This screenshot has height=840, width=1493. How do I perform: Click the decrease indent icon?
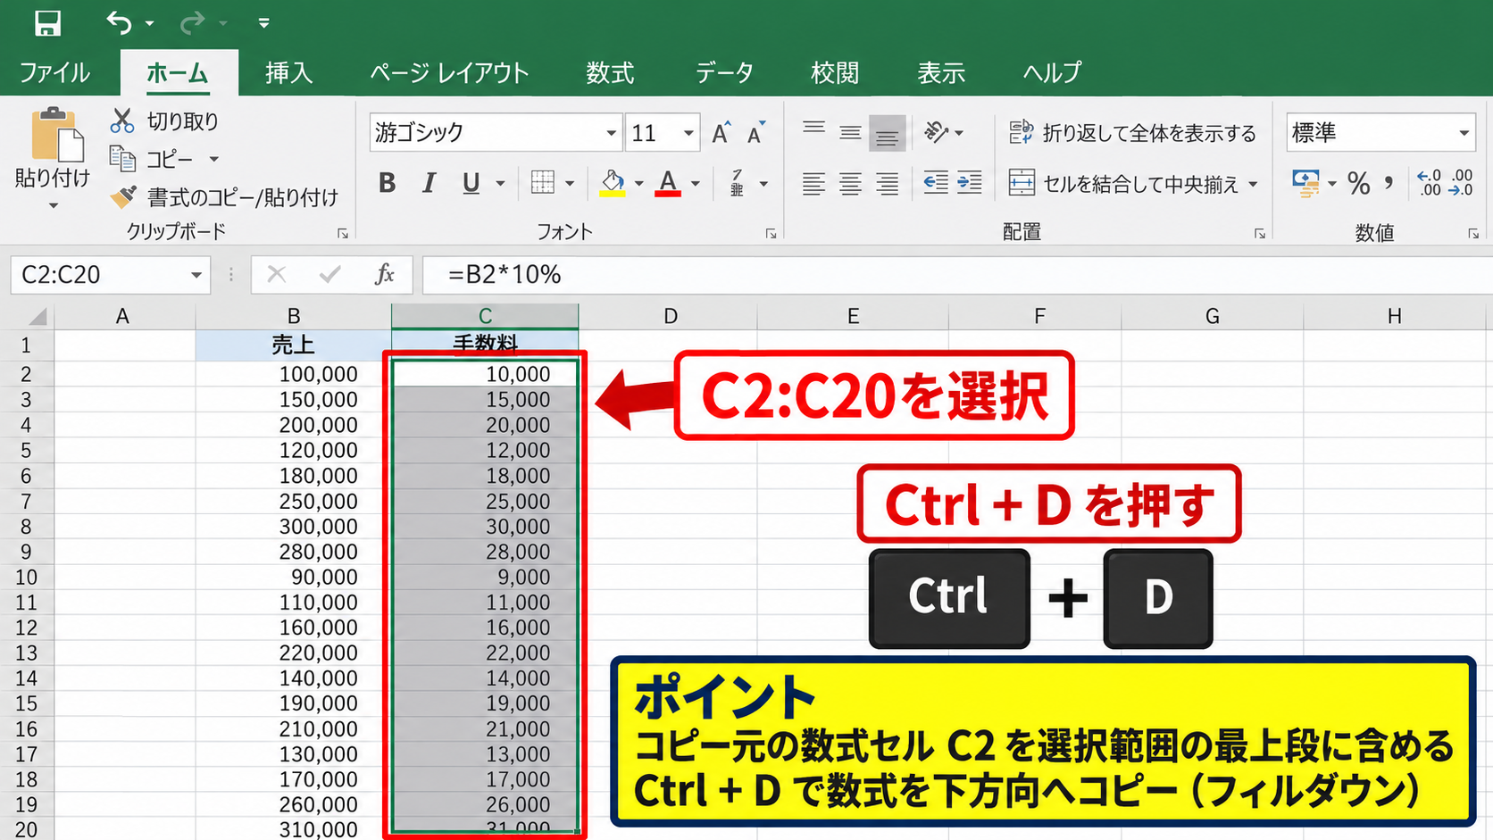point(935,183)
